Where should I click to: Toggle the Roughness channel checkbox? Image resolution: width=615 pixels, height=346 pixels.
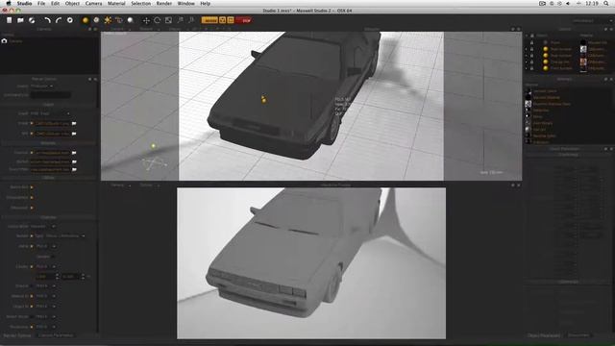click(x=32, y=327)
